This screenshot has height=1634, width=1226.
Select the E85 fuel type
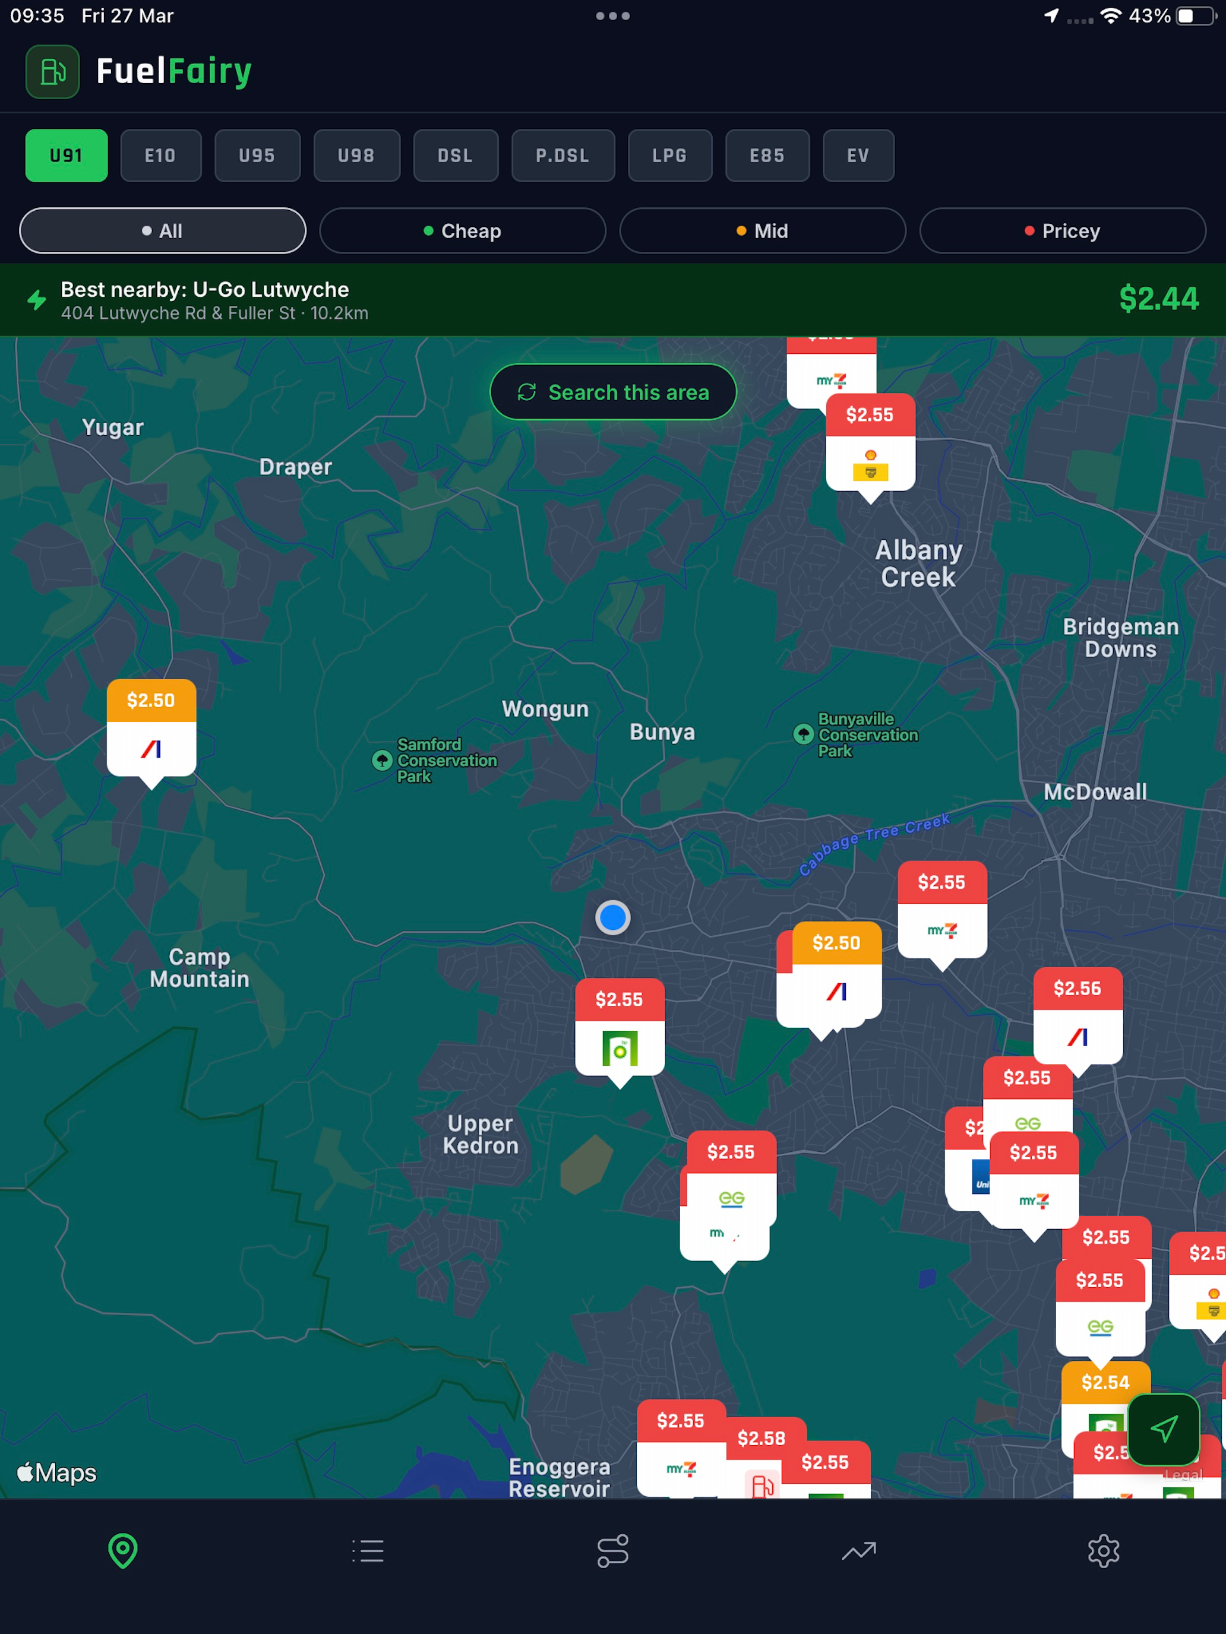tap(767, 156)
